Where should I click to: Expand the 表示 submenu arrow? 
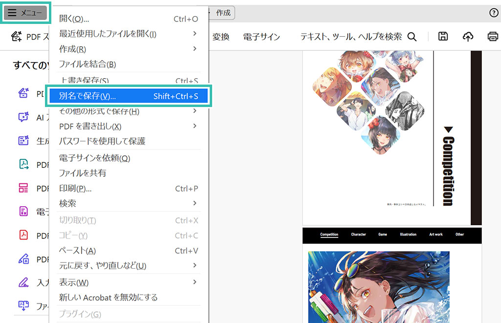tap(195, 282)
